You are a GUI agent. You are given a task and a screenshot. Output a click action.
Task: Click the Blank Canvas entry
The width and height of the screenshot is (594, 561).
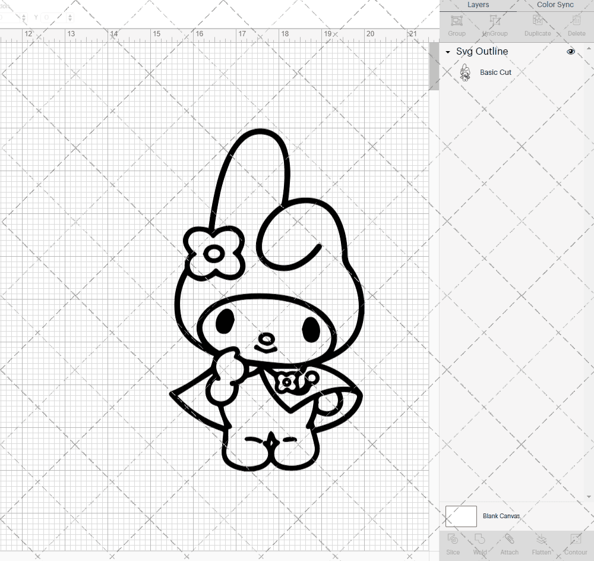[x=501, y=516]
